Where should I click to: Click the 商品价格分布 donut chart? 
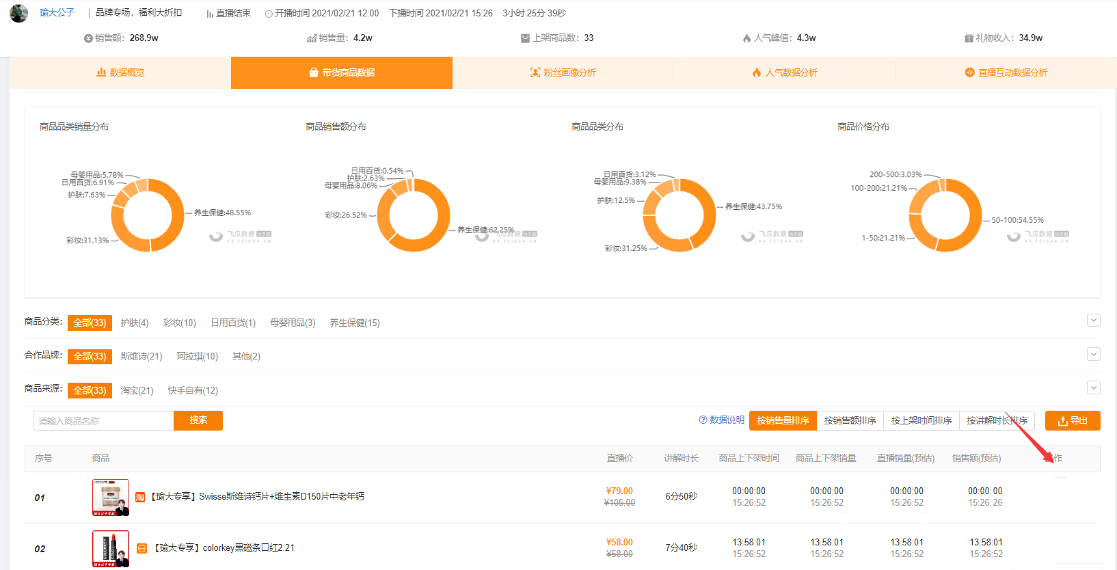coord(945,215)
